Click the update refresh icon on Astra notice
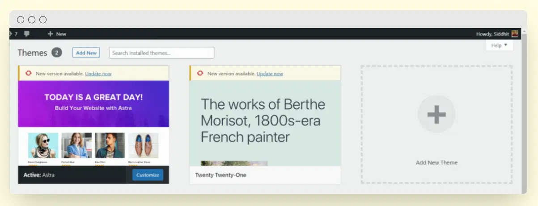The width and height of the screenshot is (538, 206). pos(28,74)
